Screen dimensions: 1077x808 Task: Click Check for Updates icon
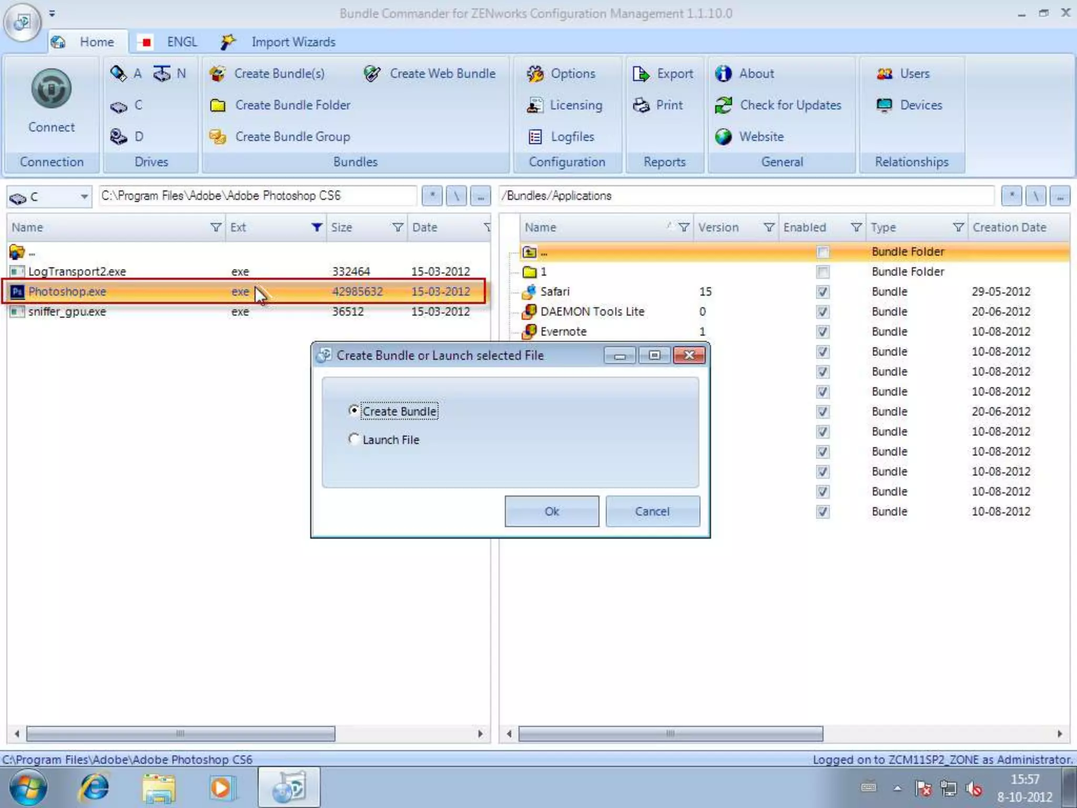click(724, 105)
